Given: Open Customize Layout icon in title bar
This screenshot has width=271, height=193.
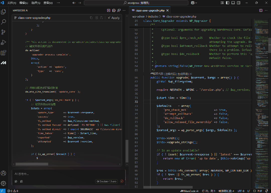Looking at the screenshot, I should (x=222, y=3).
